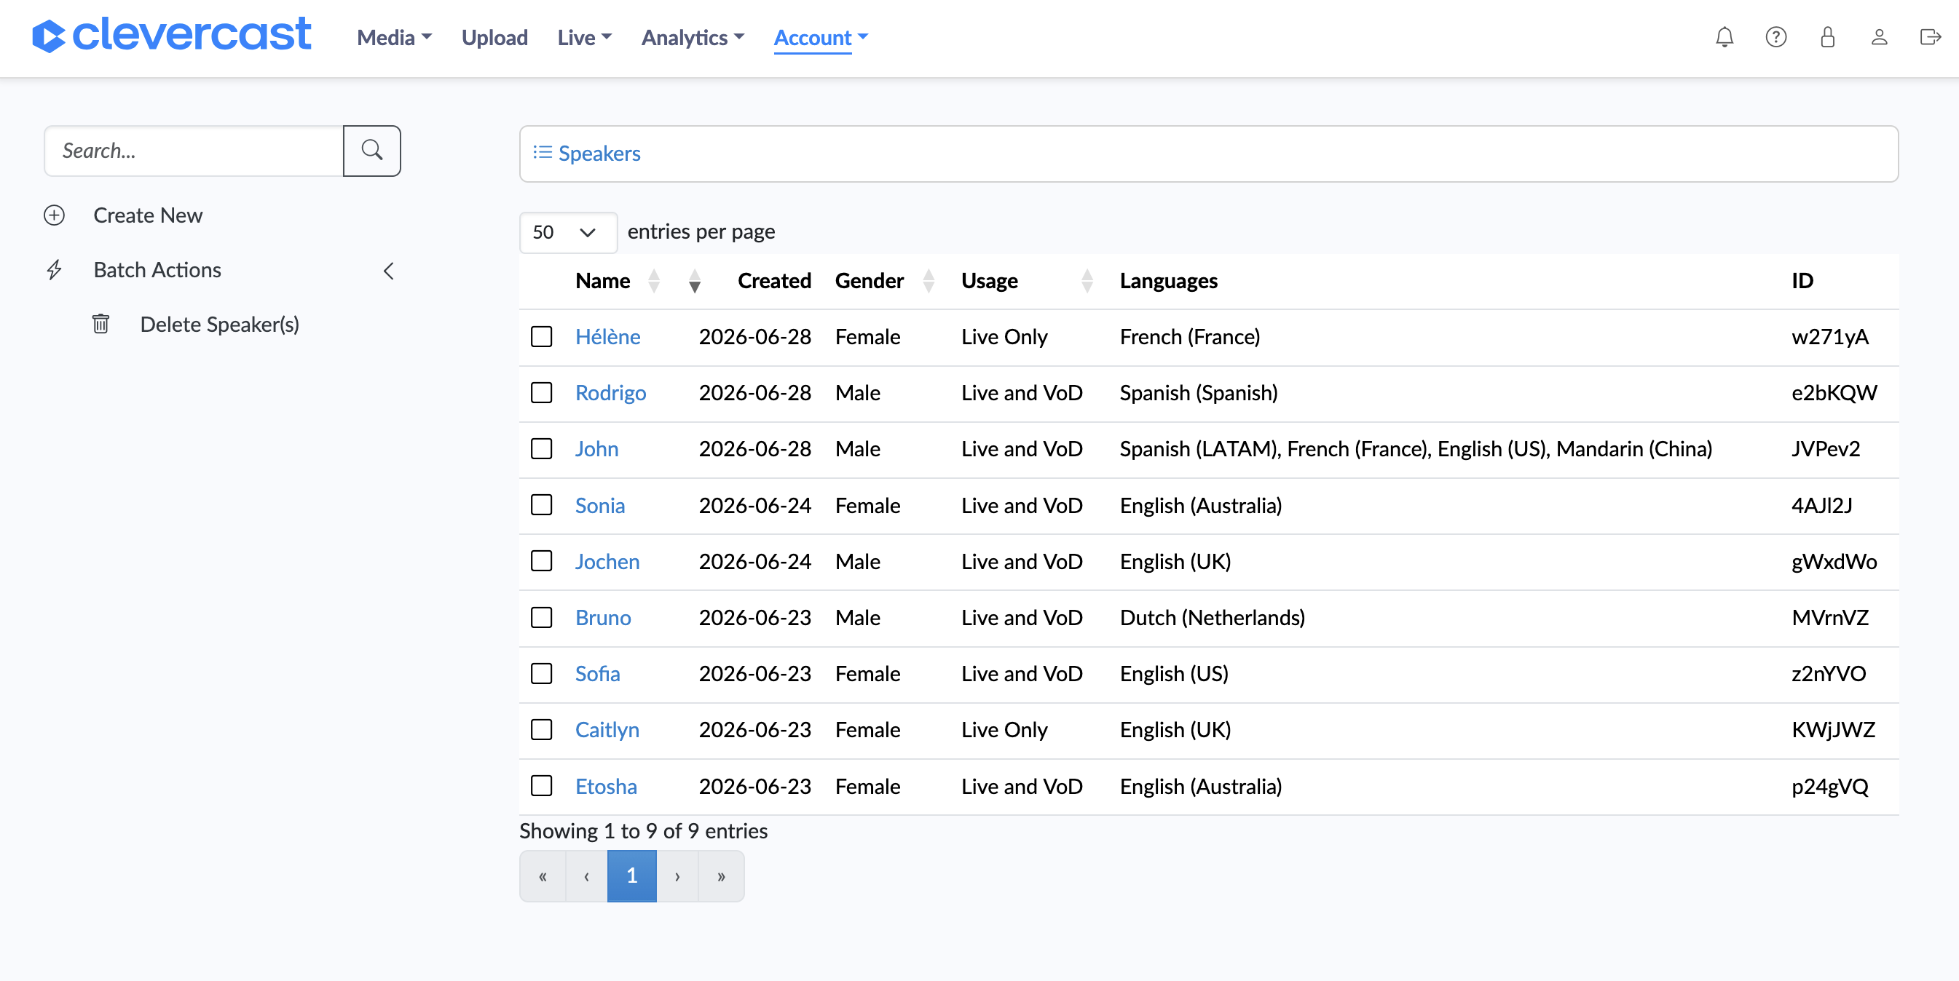
Task: Select the checkbox for Sonia
Action: pyautogui.click(x=542, y=505)
